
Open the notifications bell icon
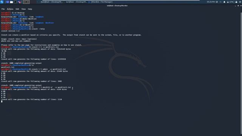[224, 2]
